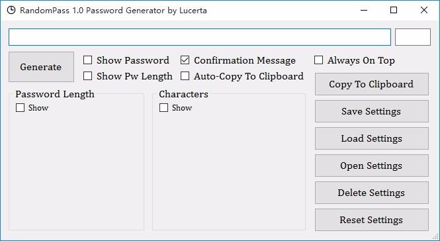Click the Open Settings button
This screenshot has height=241, width=440.
point(372,166)
